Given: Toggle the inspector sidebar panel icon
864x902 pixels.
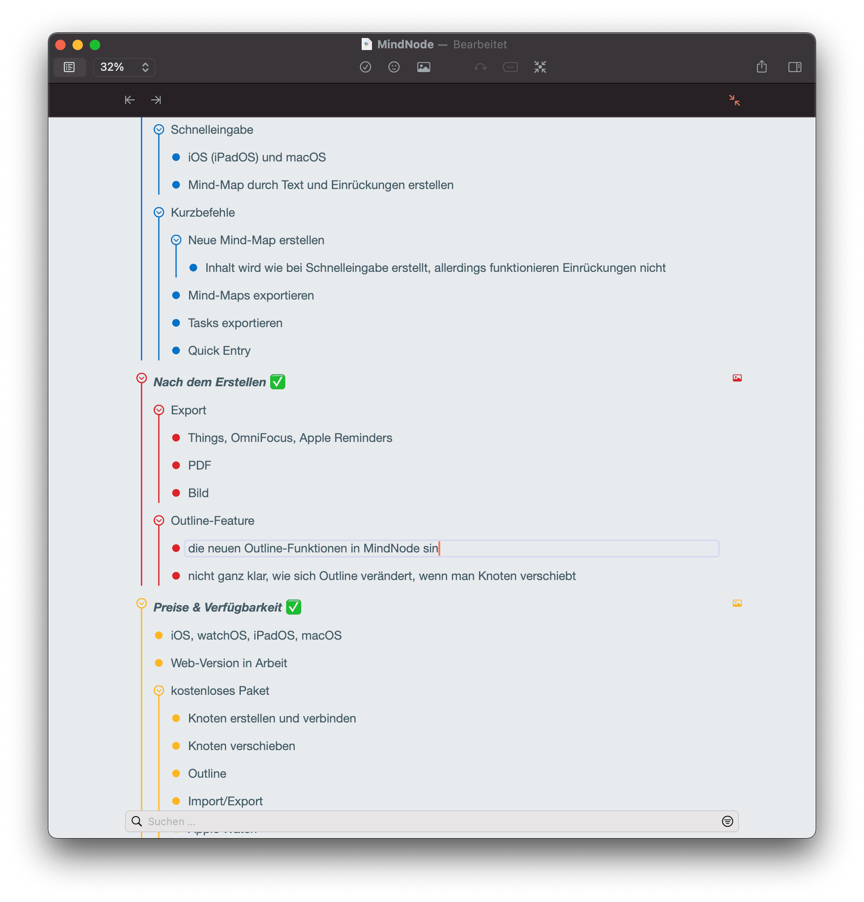Looking at the screenshot, I should (x=795, y=67).
